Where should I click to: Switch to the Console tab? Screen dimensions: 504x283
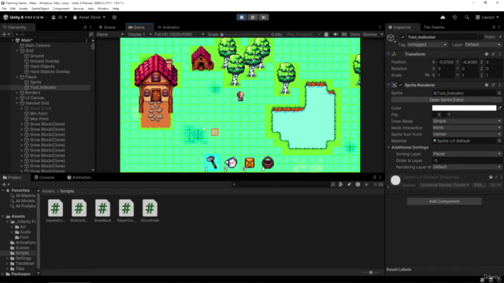(44, 178)
